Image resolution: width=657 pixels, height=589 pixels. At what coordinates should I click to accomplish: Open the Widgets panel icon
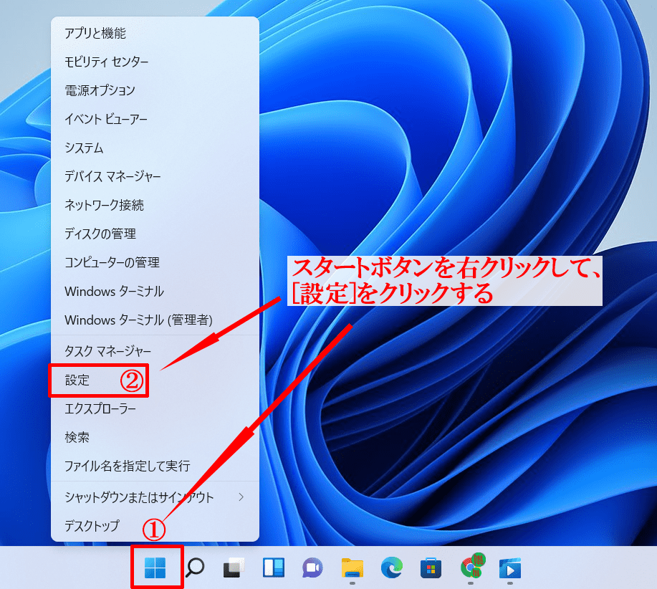pos(274,568)
